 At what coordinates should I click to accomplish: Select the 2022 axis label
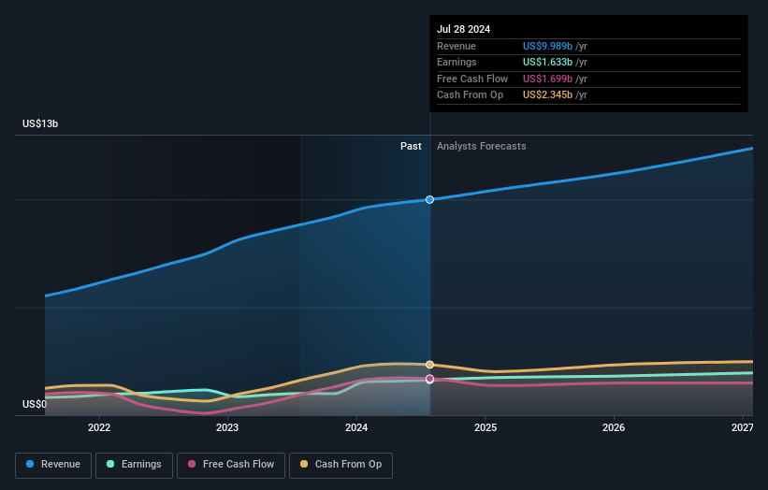point(99,428)
